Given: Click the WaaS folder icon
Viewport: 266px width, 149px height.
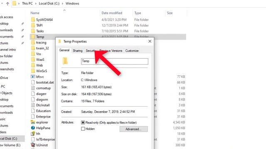Looking at the screenshot, I should point(33,60).
